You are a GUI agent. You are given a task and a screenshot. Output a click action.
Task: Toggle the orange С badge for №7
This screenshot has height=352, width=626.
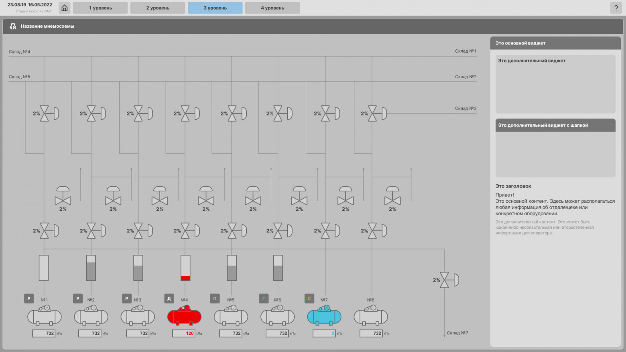[x=309, y=299]
